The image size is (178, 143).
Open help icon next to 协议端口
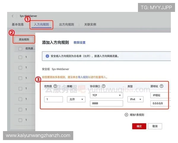104,86
